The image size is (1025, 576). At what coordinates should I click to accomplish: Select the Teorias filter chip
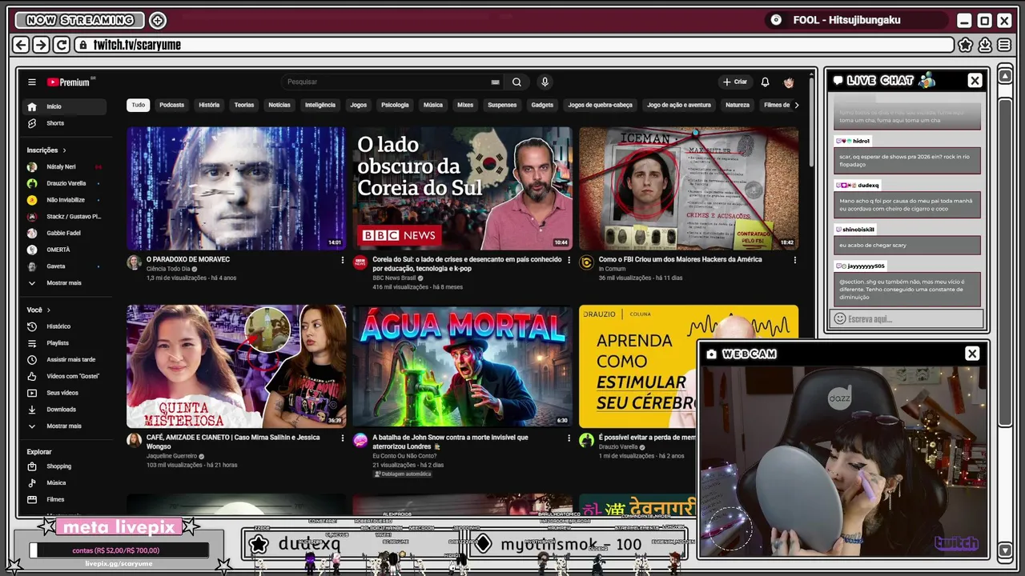click(x=244, y=105)
